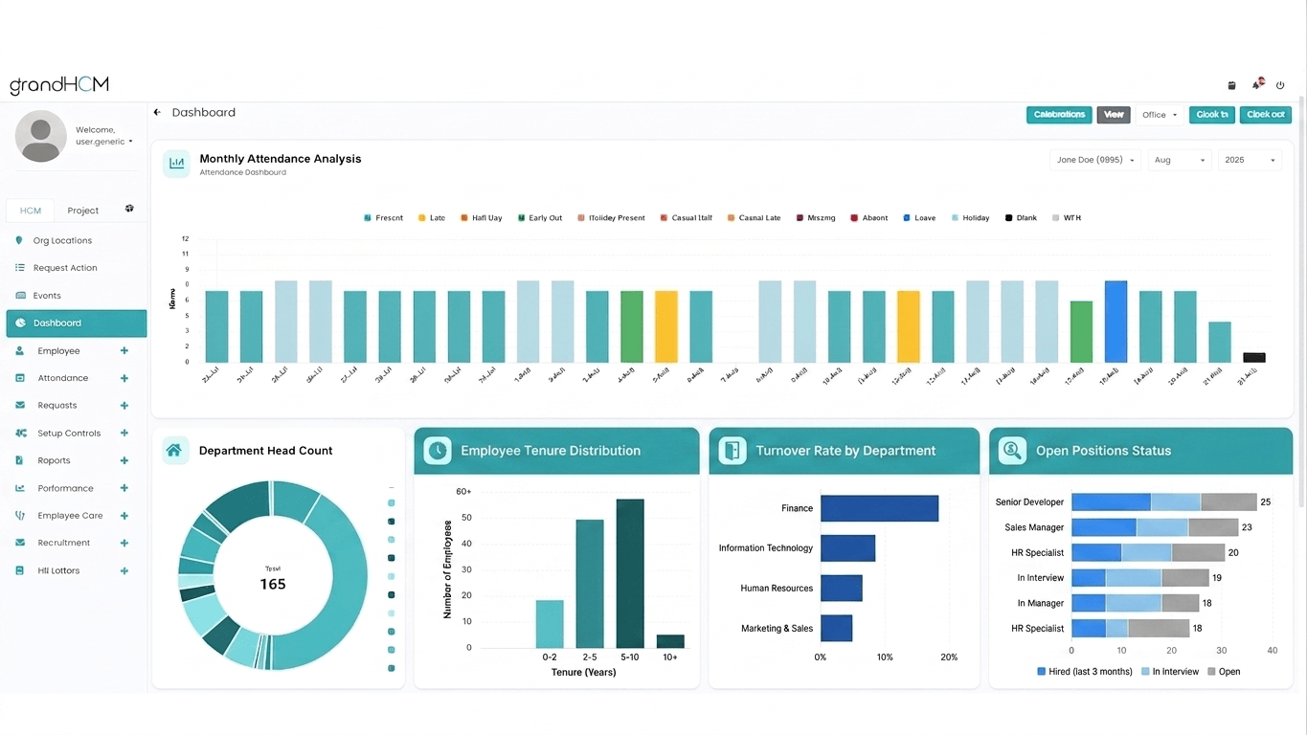Toggle the Early Out legend series
The width and height of the screenshot is (1307, 735).
(x=540, y=218)
